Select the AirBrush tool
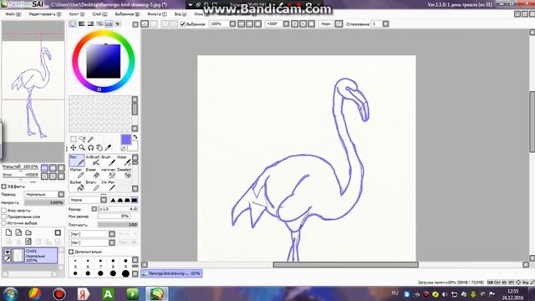 click(x=93, y=161)
